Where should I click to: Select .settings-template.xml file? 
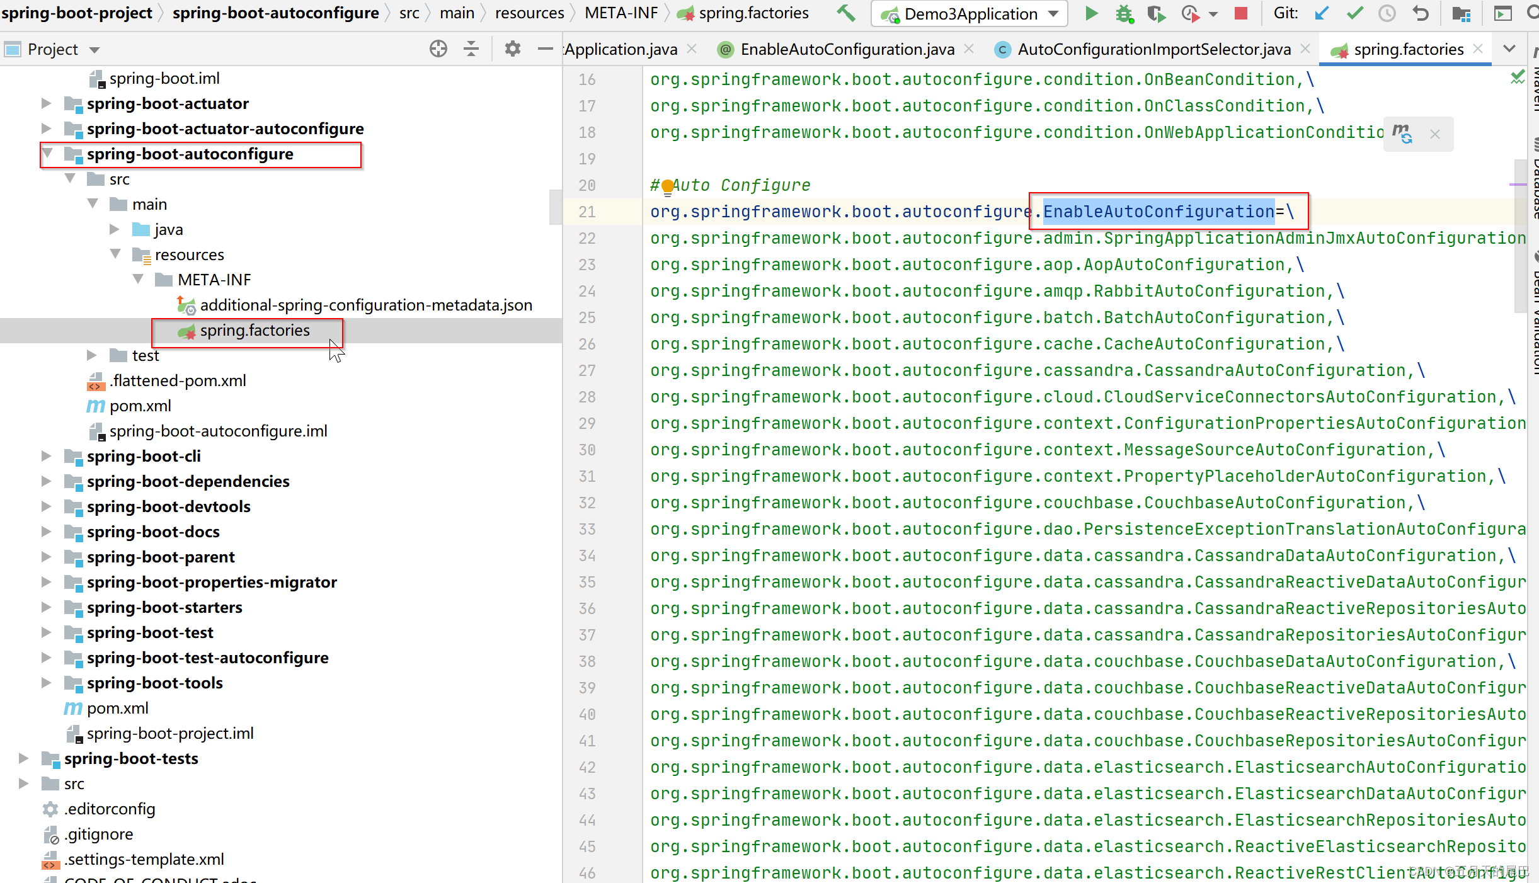(144, 860)
